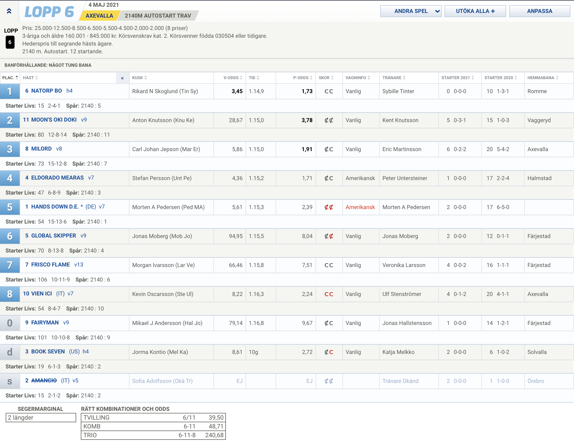The image size is (574, 445).
Task: Click placement badge 2 for Moon's Oki Doki
Action: pyautogui.click(x=10, y=120)
